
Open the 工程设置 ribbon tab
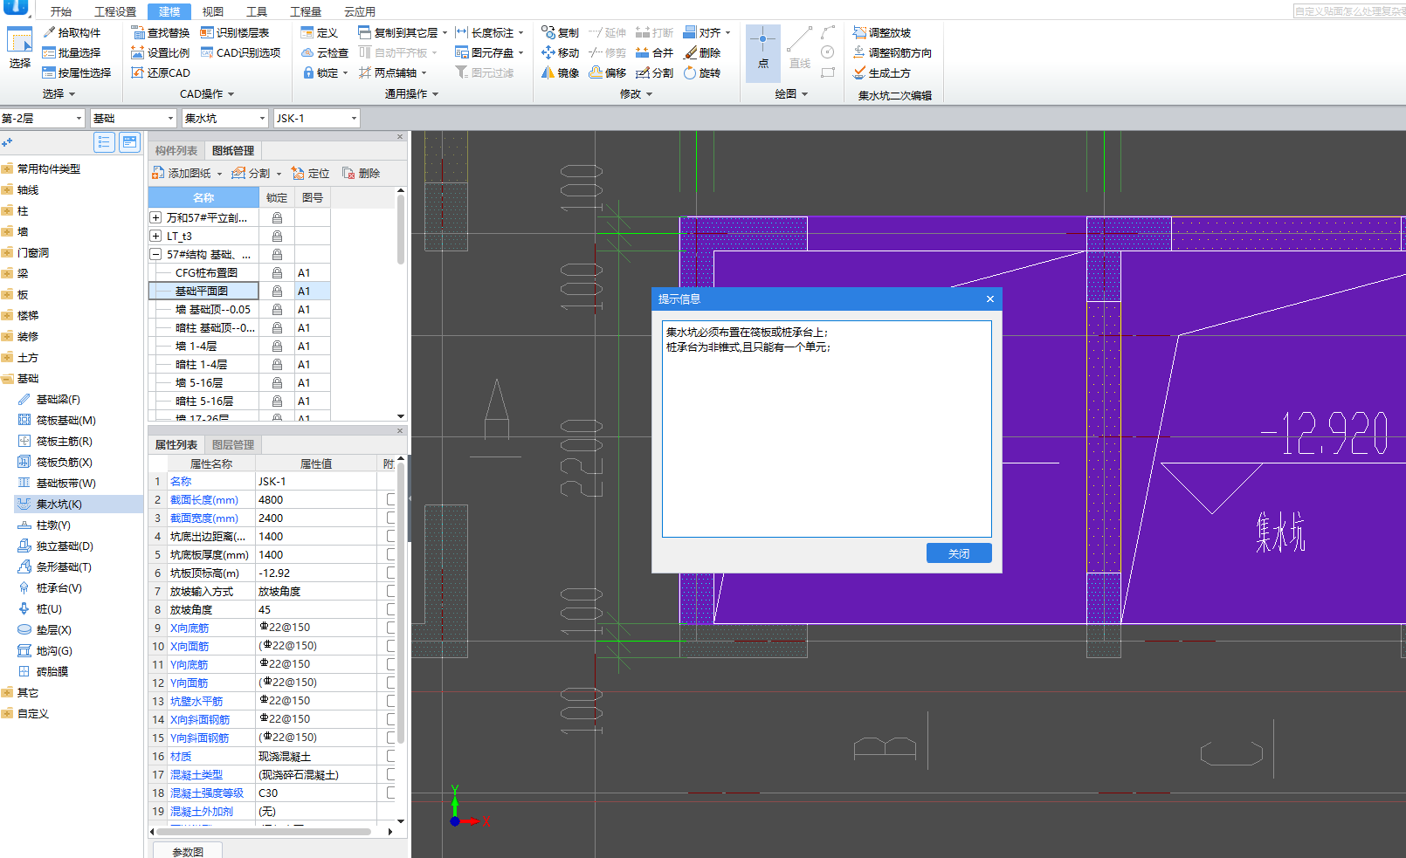[x=115, y=11]
